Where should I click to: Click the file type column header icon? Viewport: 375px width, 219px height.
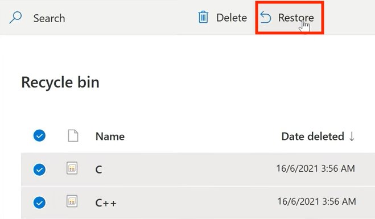pyautogui.click(x=73, y=136)
